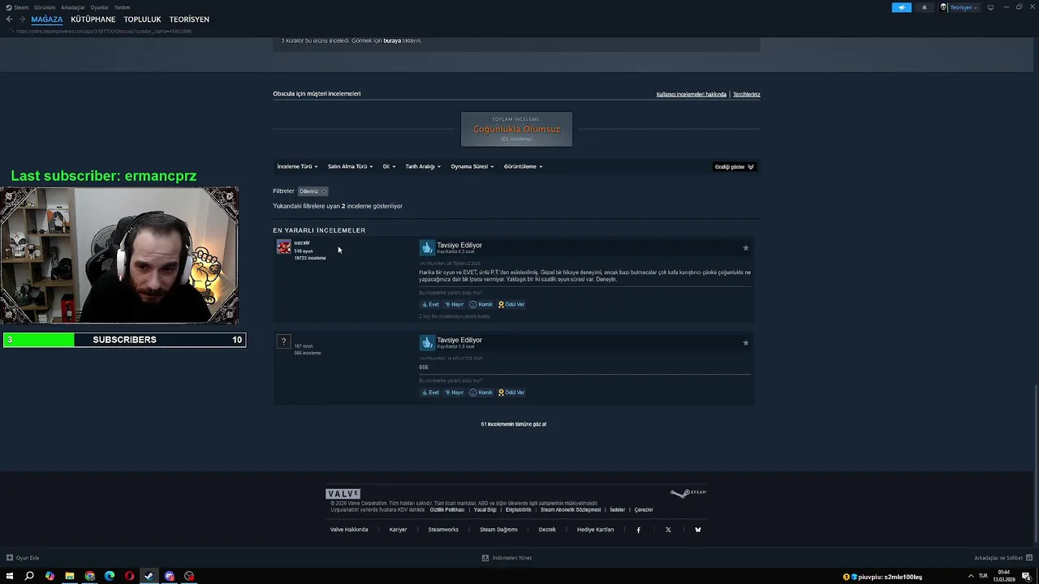
Task: Open Windows taskbar search
Action: (29, 576)
